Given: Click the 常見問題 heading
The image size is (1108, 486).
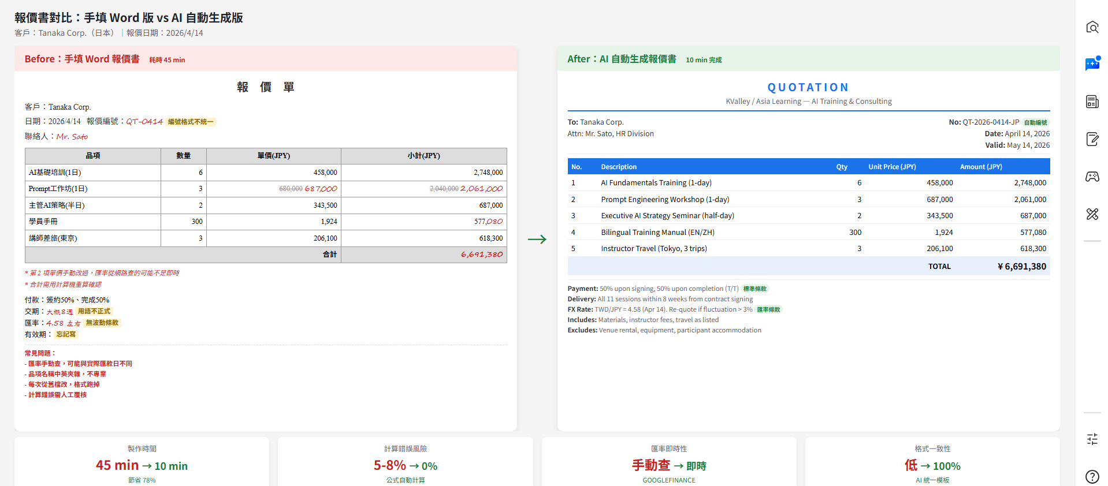Looking at the screenshot, I should tap(40, 353).
